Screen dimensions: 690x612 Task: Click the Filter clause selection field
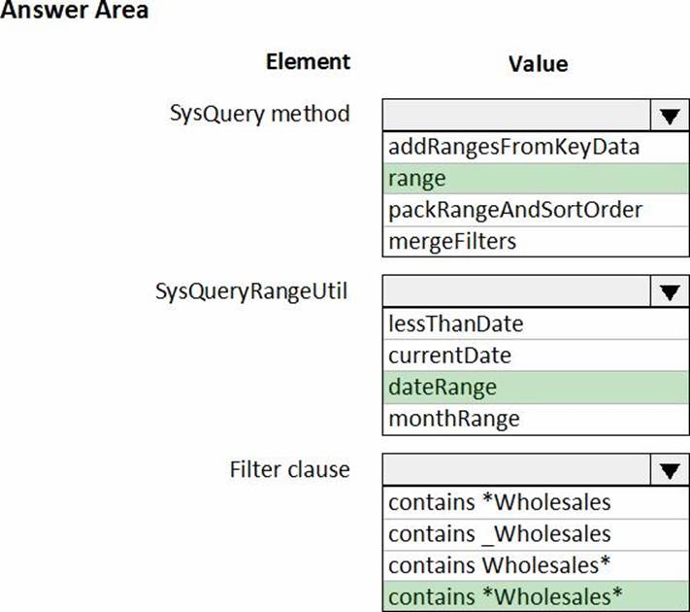(x=517, y=471)
